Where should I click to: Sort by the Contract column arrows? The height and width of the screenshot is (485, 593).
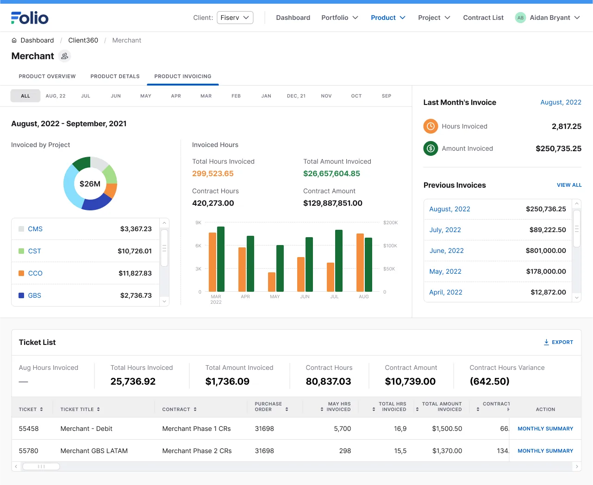(195, 409)
